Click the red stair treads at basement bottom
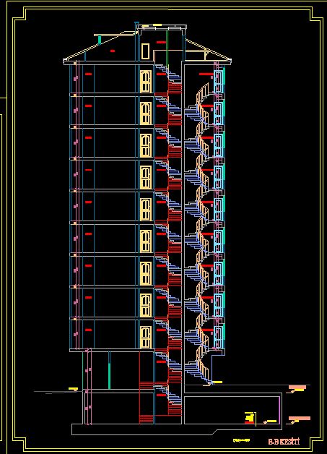This screenshot has width=327, height=454. pyautogui.click(x=147, y=419)
